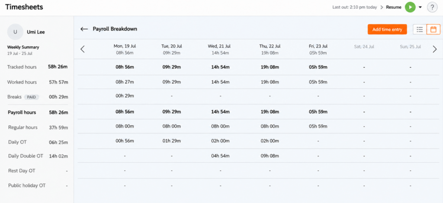Click the PAID badge next to Breaks
Viewport: 443px width, 203px height.
click(31, 97)
